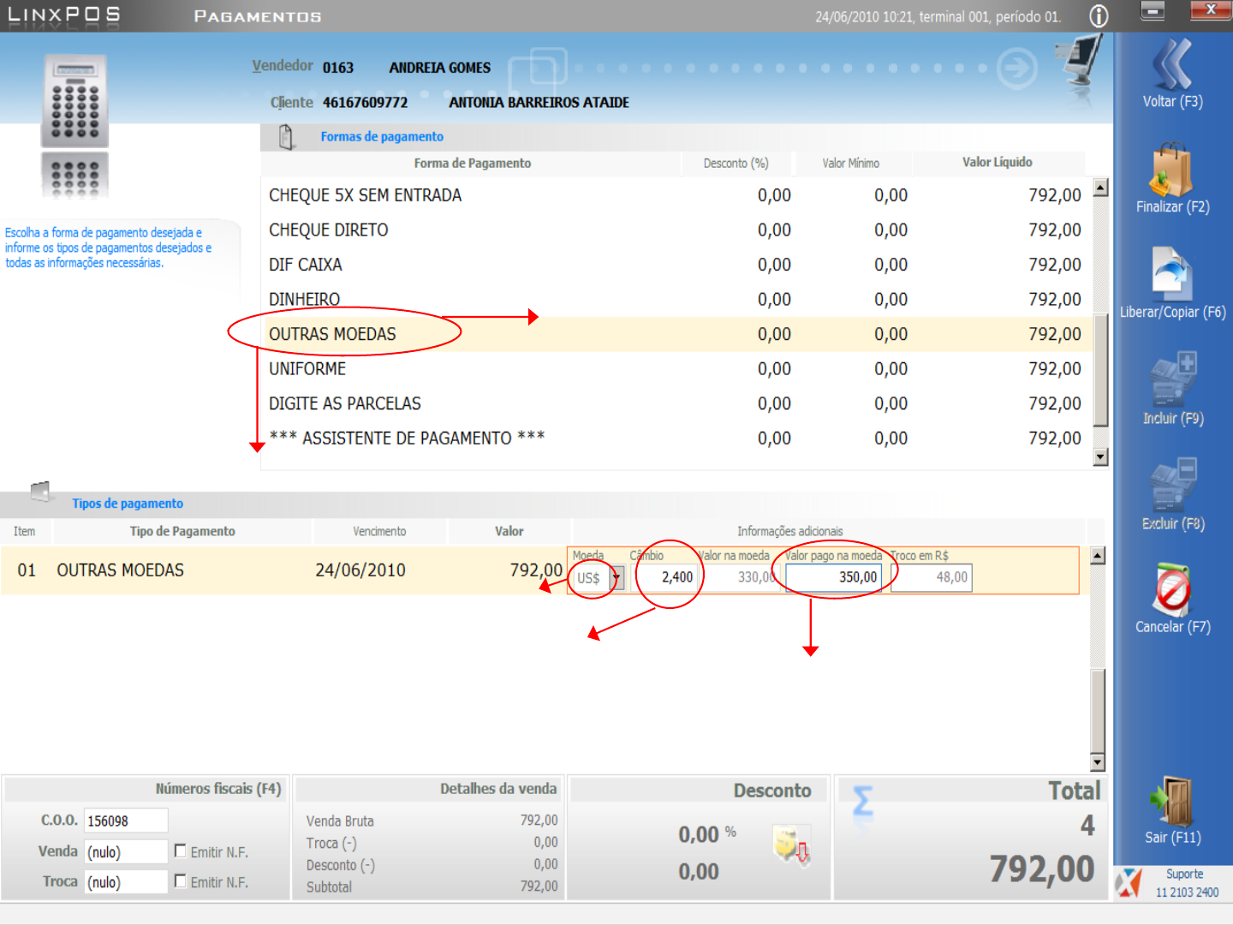
Task: Click Valor Mínimo column header
Action: (x=851, y=163)
